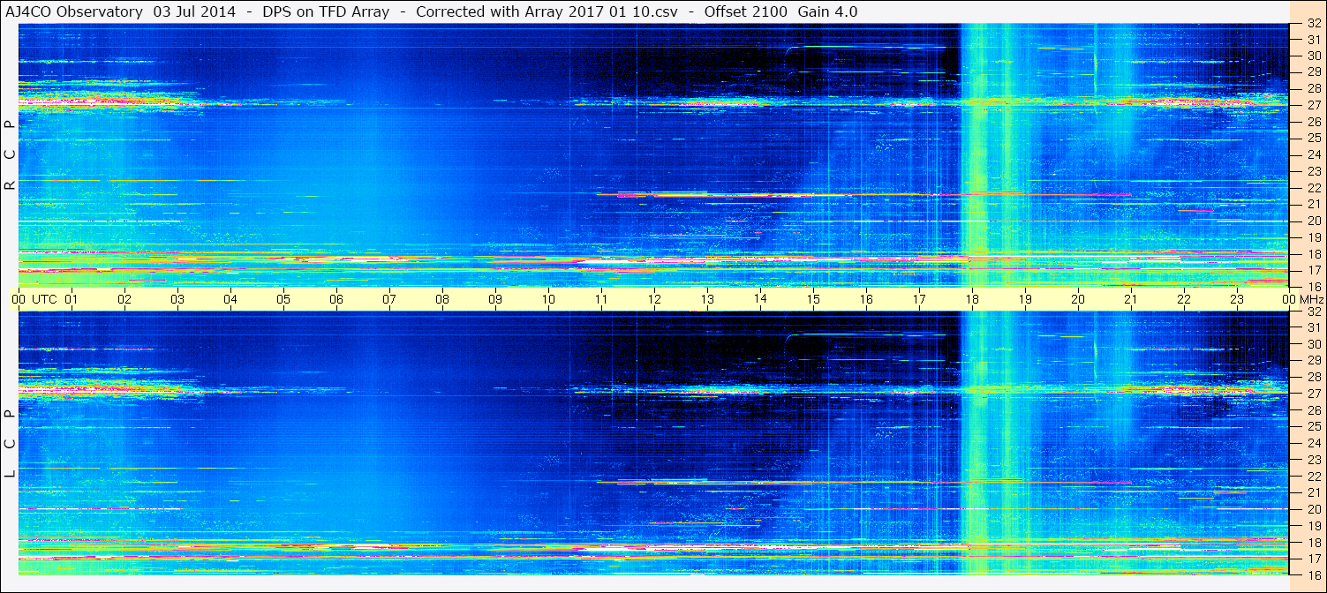The width and height of the screenshot is (1327, 593).
Task: Select the 18 hour marker on time axis
Action: tap(972, 299)
